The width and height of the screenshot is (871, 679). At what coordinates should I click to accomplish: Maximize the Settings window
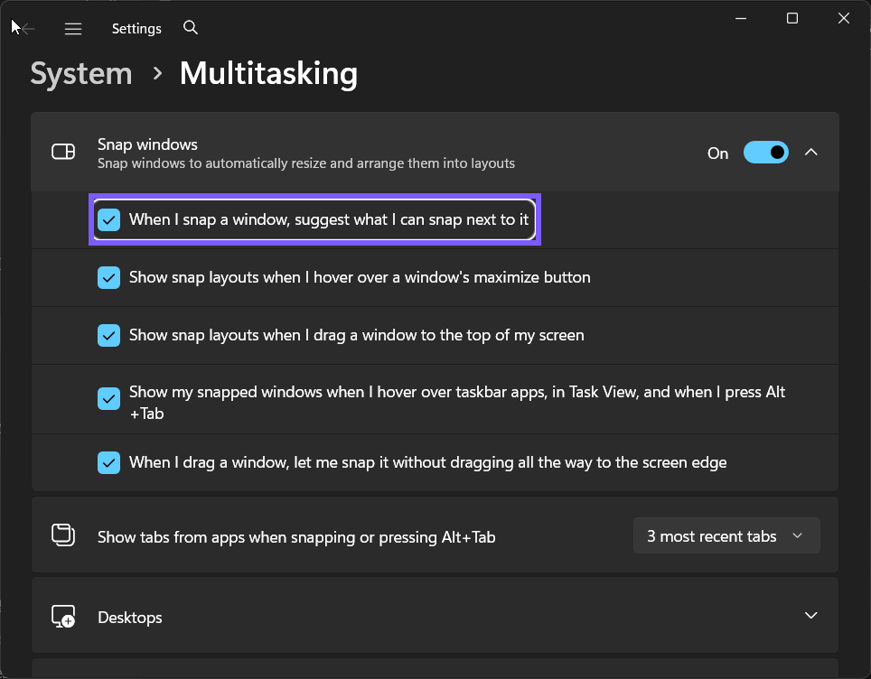pos(792,18)
